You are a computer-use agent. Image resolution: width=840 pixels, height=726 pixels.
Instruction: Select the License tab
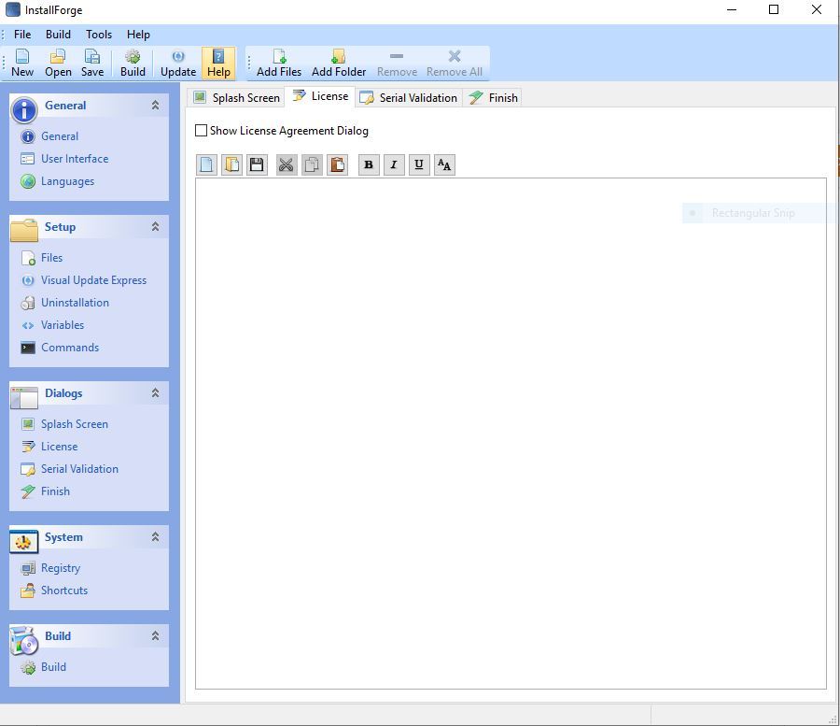[x=320, y=96]
